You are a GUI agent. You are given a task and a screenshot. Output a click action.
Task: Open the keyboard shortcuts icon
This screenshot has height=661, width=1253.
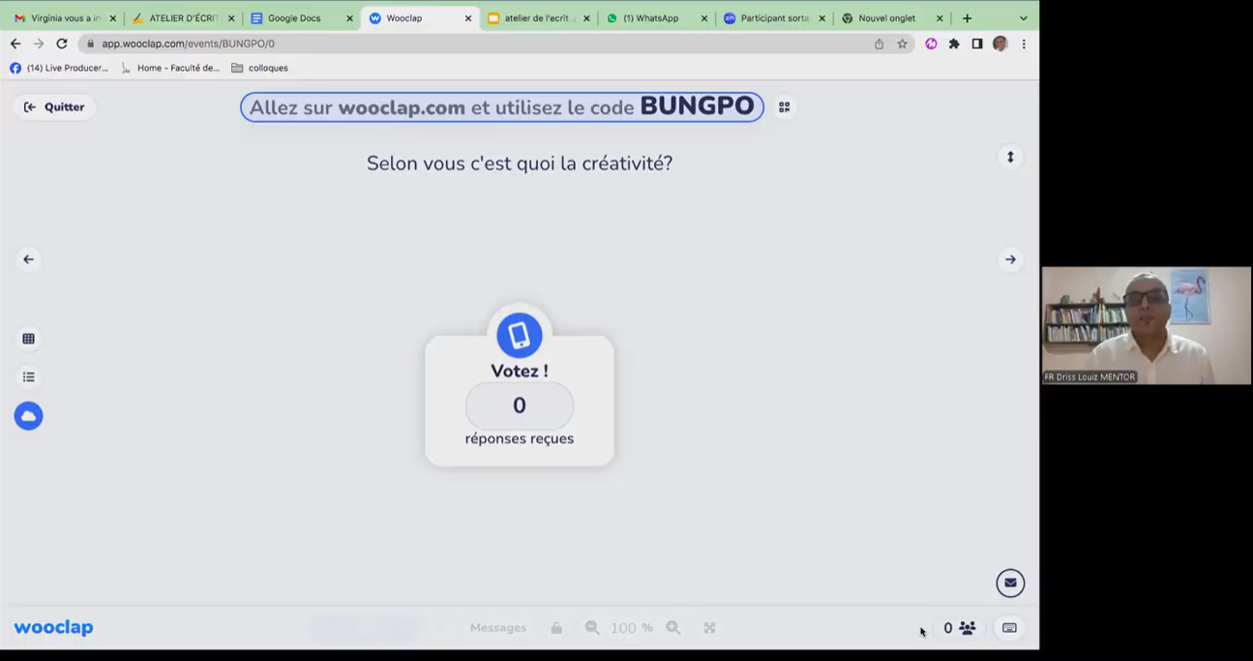tap(1009, 628)
